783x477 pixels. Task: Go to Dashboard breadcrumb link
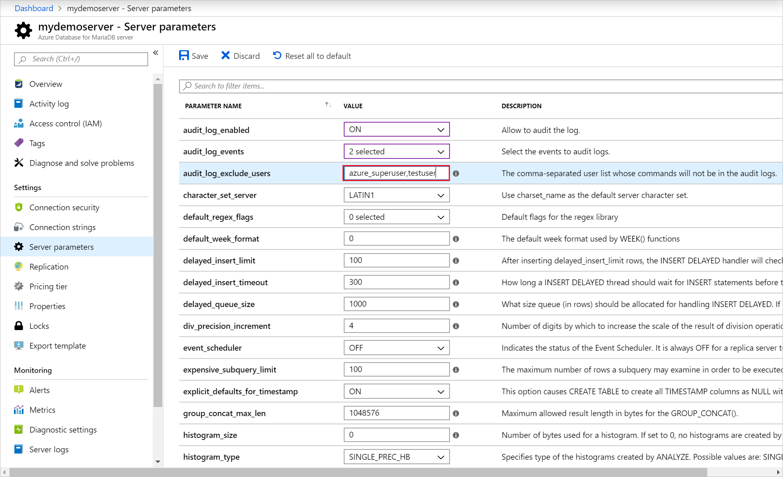(x=34, y=8)
